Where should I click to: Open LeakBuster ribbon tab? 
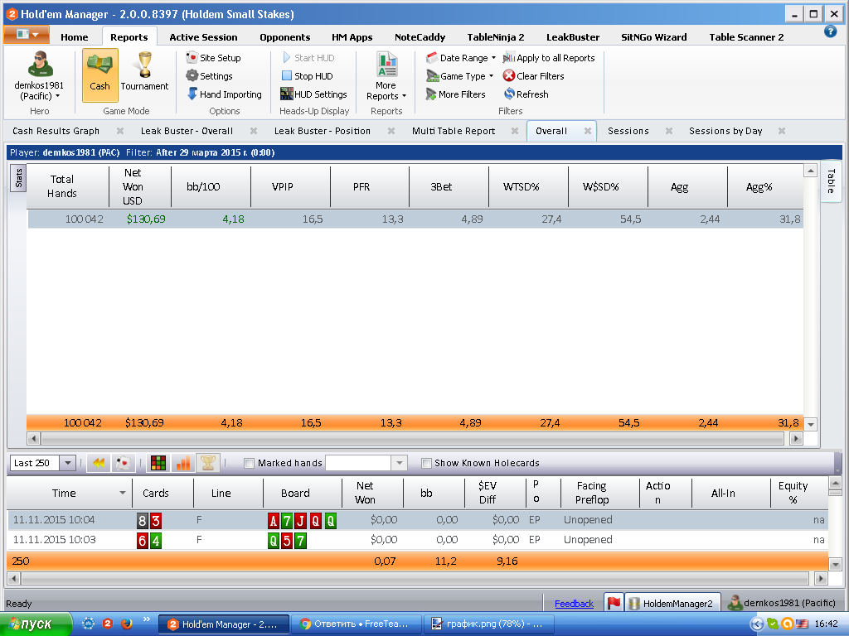tap(573, 37)
